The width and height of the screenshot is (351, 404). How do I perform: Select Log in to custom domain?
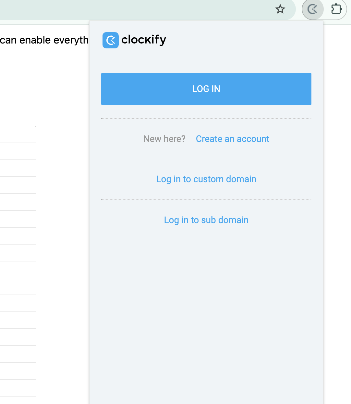(x=206, y=179)
